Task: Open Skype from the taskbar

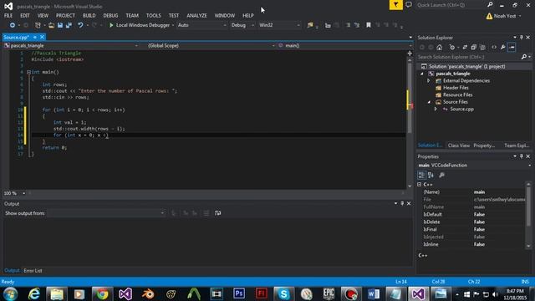Action: [283, 293]
